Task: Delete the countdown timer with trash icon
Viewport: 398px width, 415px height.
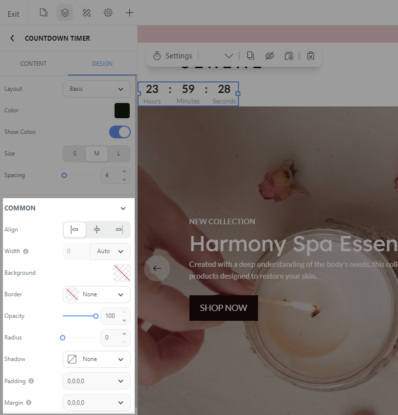Action: point(310,56)
